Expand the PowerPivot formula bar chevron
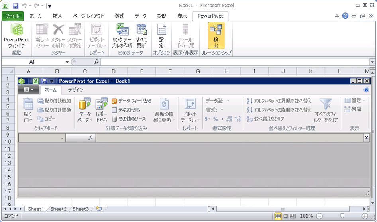 pos(367,138)
